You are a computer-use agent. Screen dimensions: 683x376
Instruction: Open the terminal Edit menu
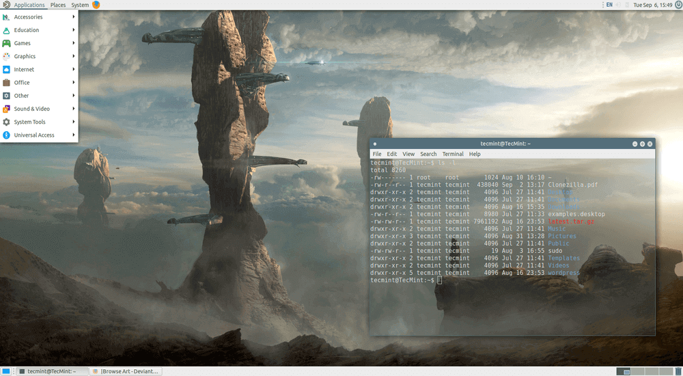click(391, 154)
